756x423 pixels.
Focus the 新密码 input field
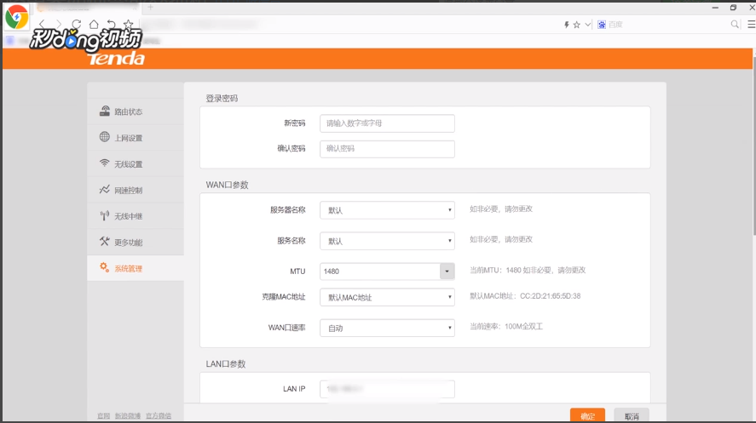387,123
